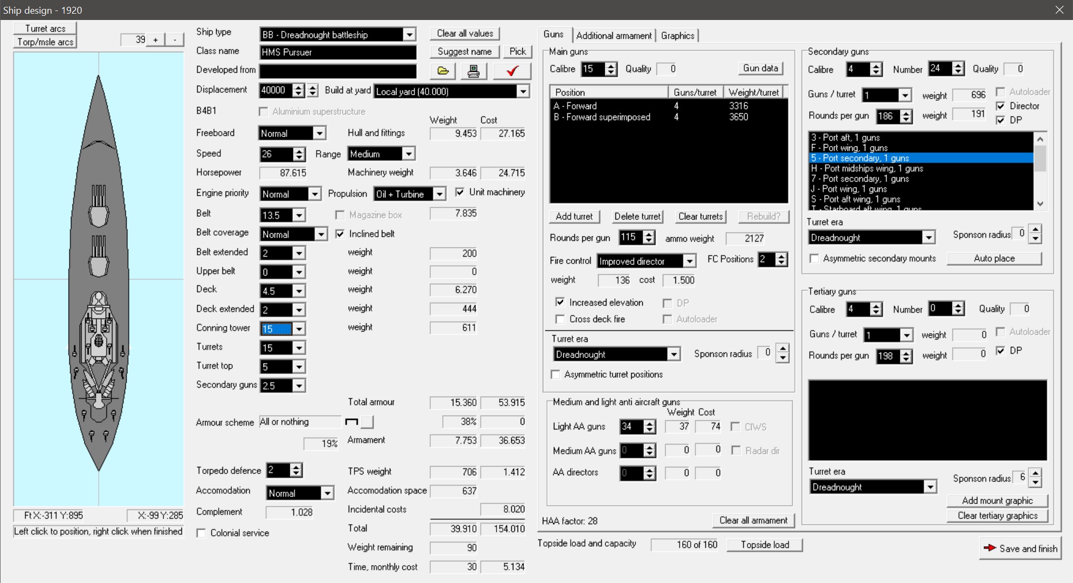Select B - Forward superimposed turret row
The height and width of the screenshot is (583, 1073).
tap(668, 117)
